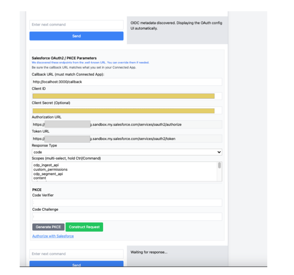The image size is (294, 275).
Task: Open the Response Type dropdown
Action: (x=127, y=152)
